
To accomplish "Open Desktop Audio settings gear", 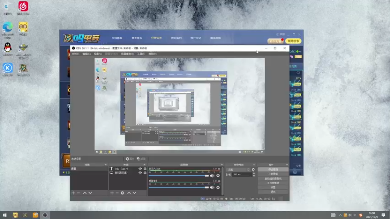I will pyautogui.click(x=218, y=187).
